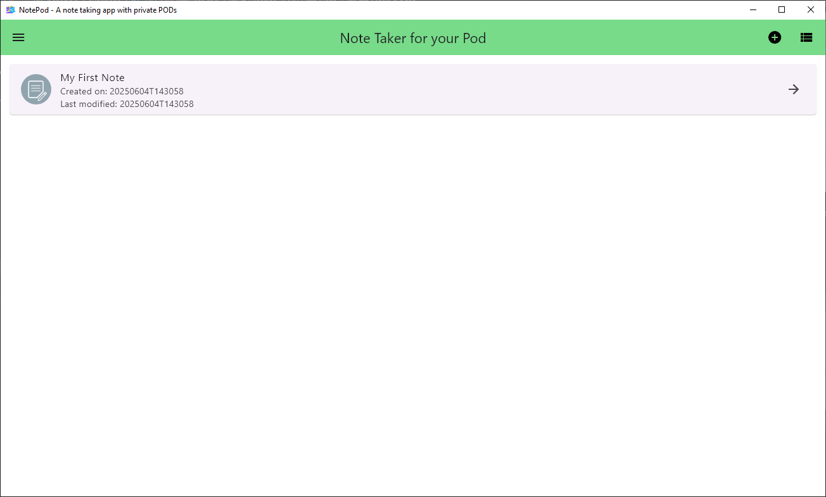Viewport: 826px width, 497px height.
Task: Minimize the NotePod window
Action: pos(753,9)
